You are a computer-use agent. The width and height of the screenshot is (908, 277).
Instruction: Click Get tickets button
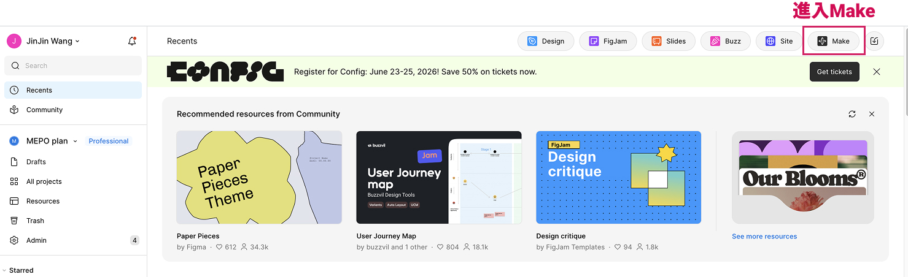pos(834,72)
